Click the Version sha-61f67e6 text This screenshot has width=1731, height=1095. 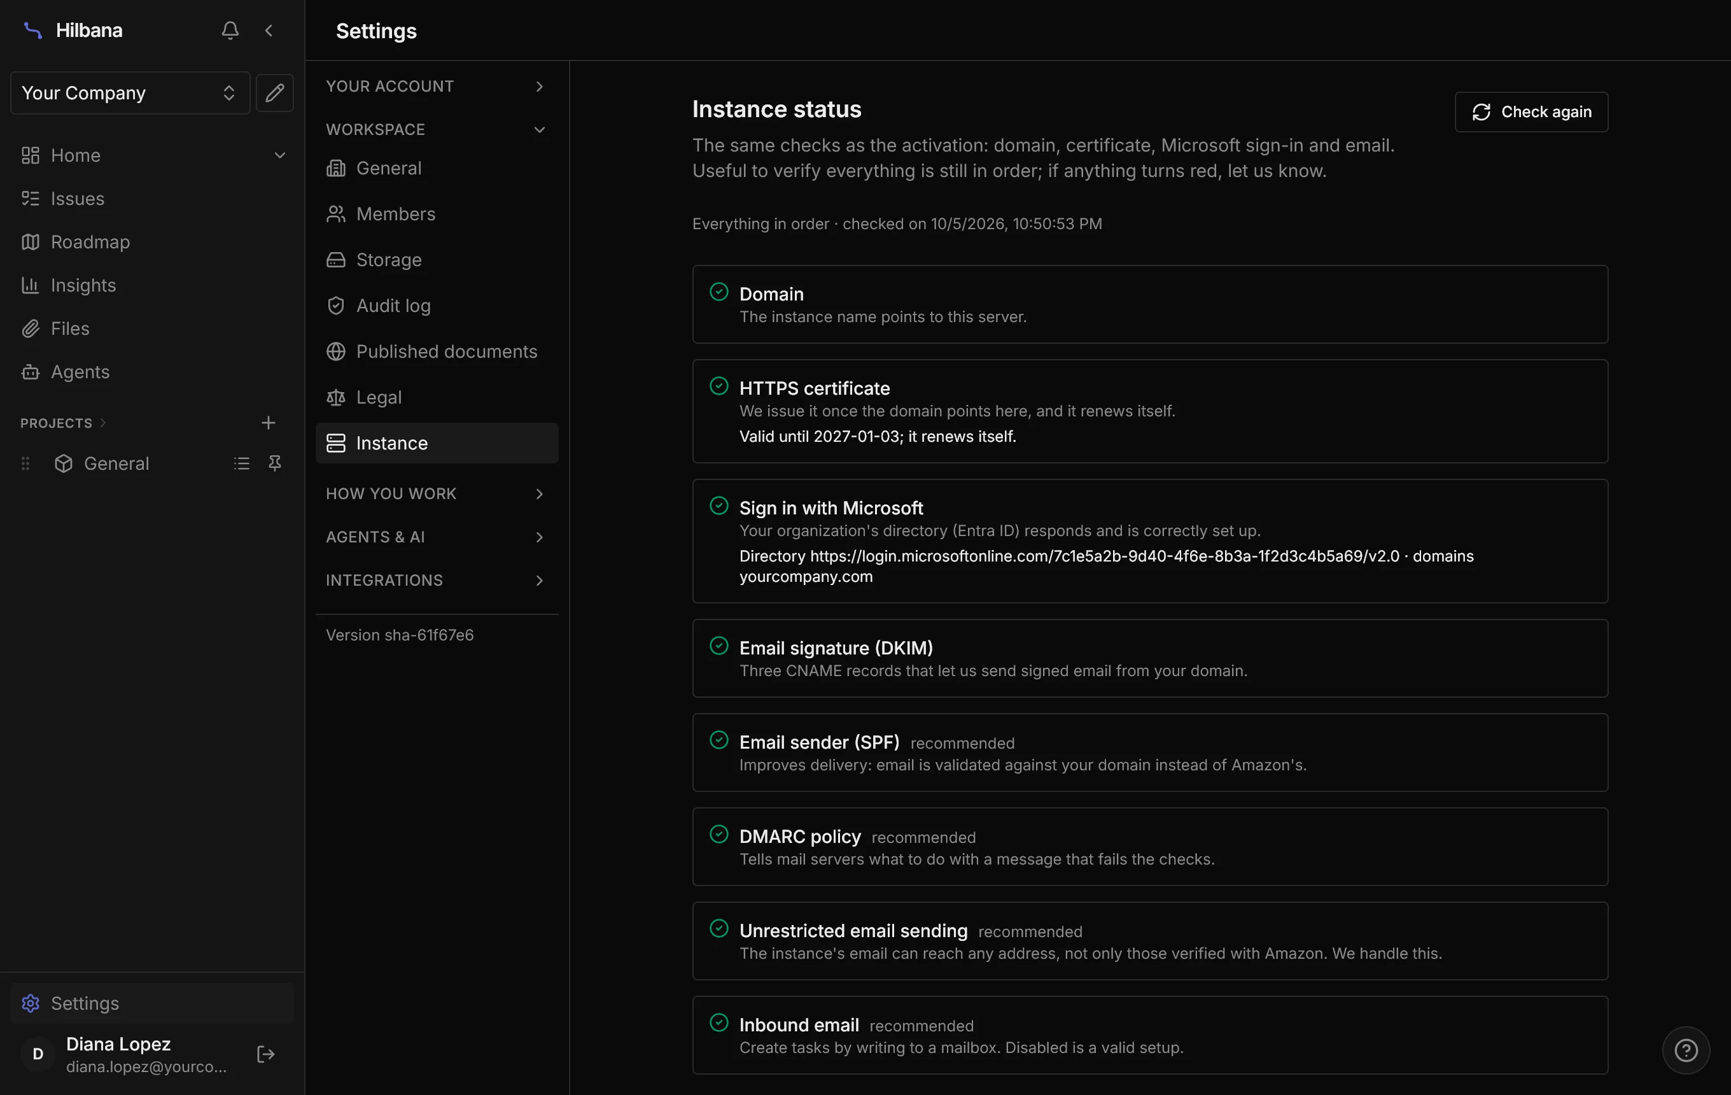tap(400, 635)
